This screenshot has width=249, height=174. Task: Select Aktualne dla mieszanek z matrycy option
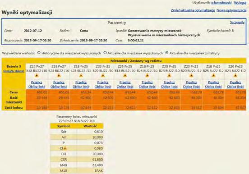[x=167, y=53]
